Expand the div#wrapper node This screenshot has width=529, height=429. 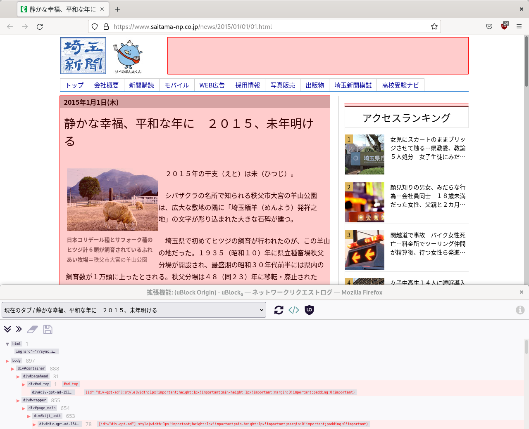tap(18, 401)
